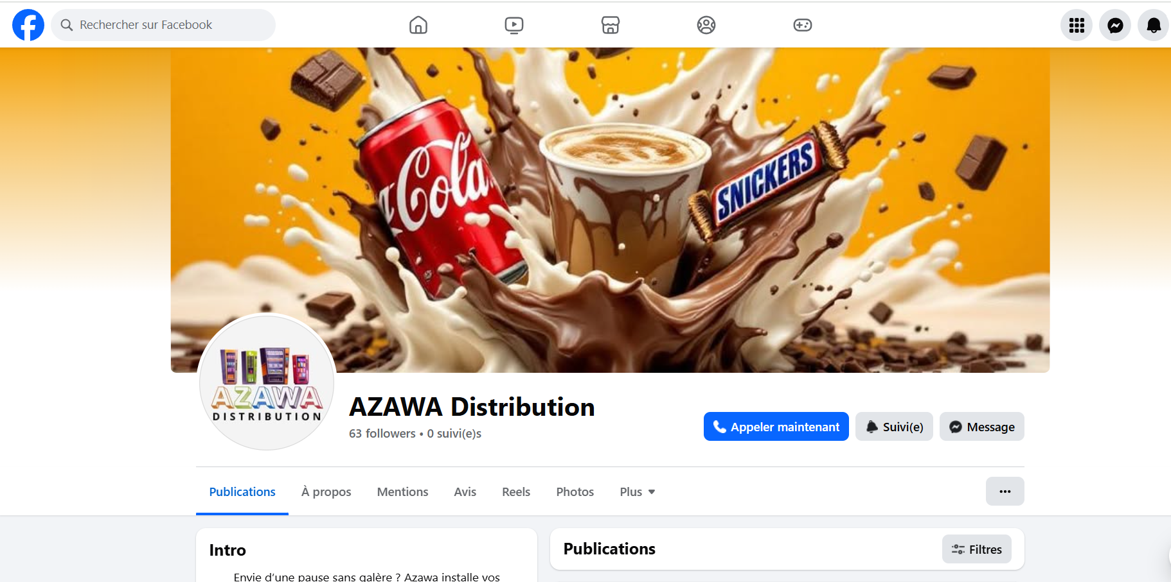Click the Facebook logo icon
Screen dimensions: 1171x582
point(28,25)
